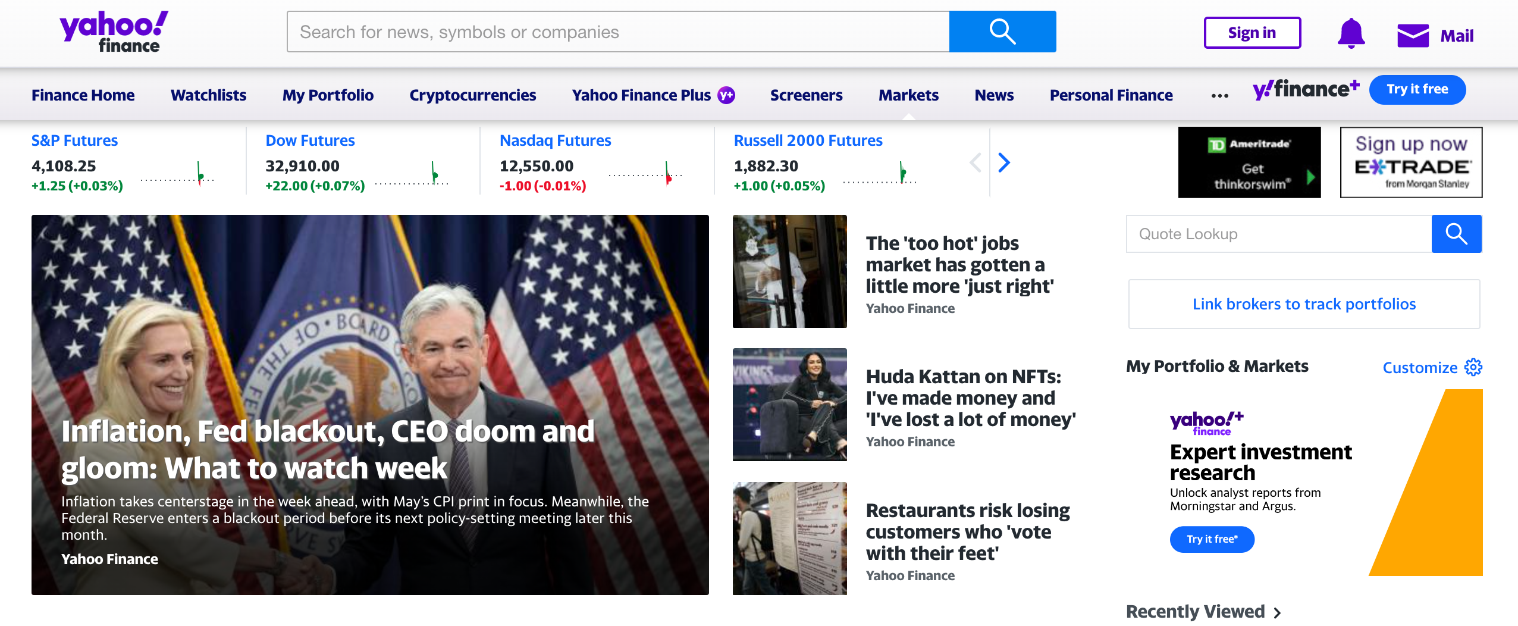Click the Quote Lookup search icon
Screen dimensions: 1518x626
[1456, 234]
